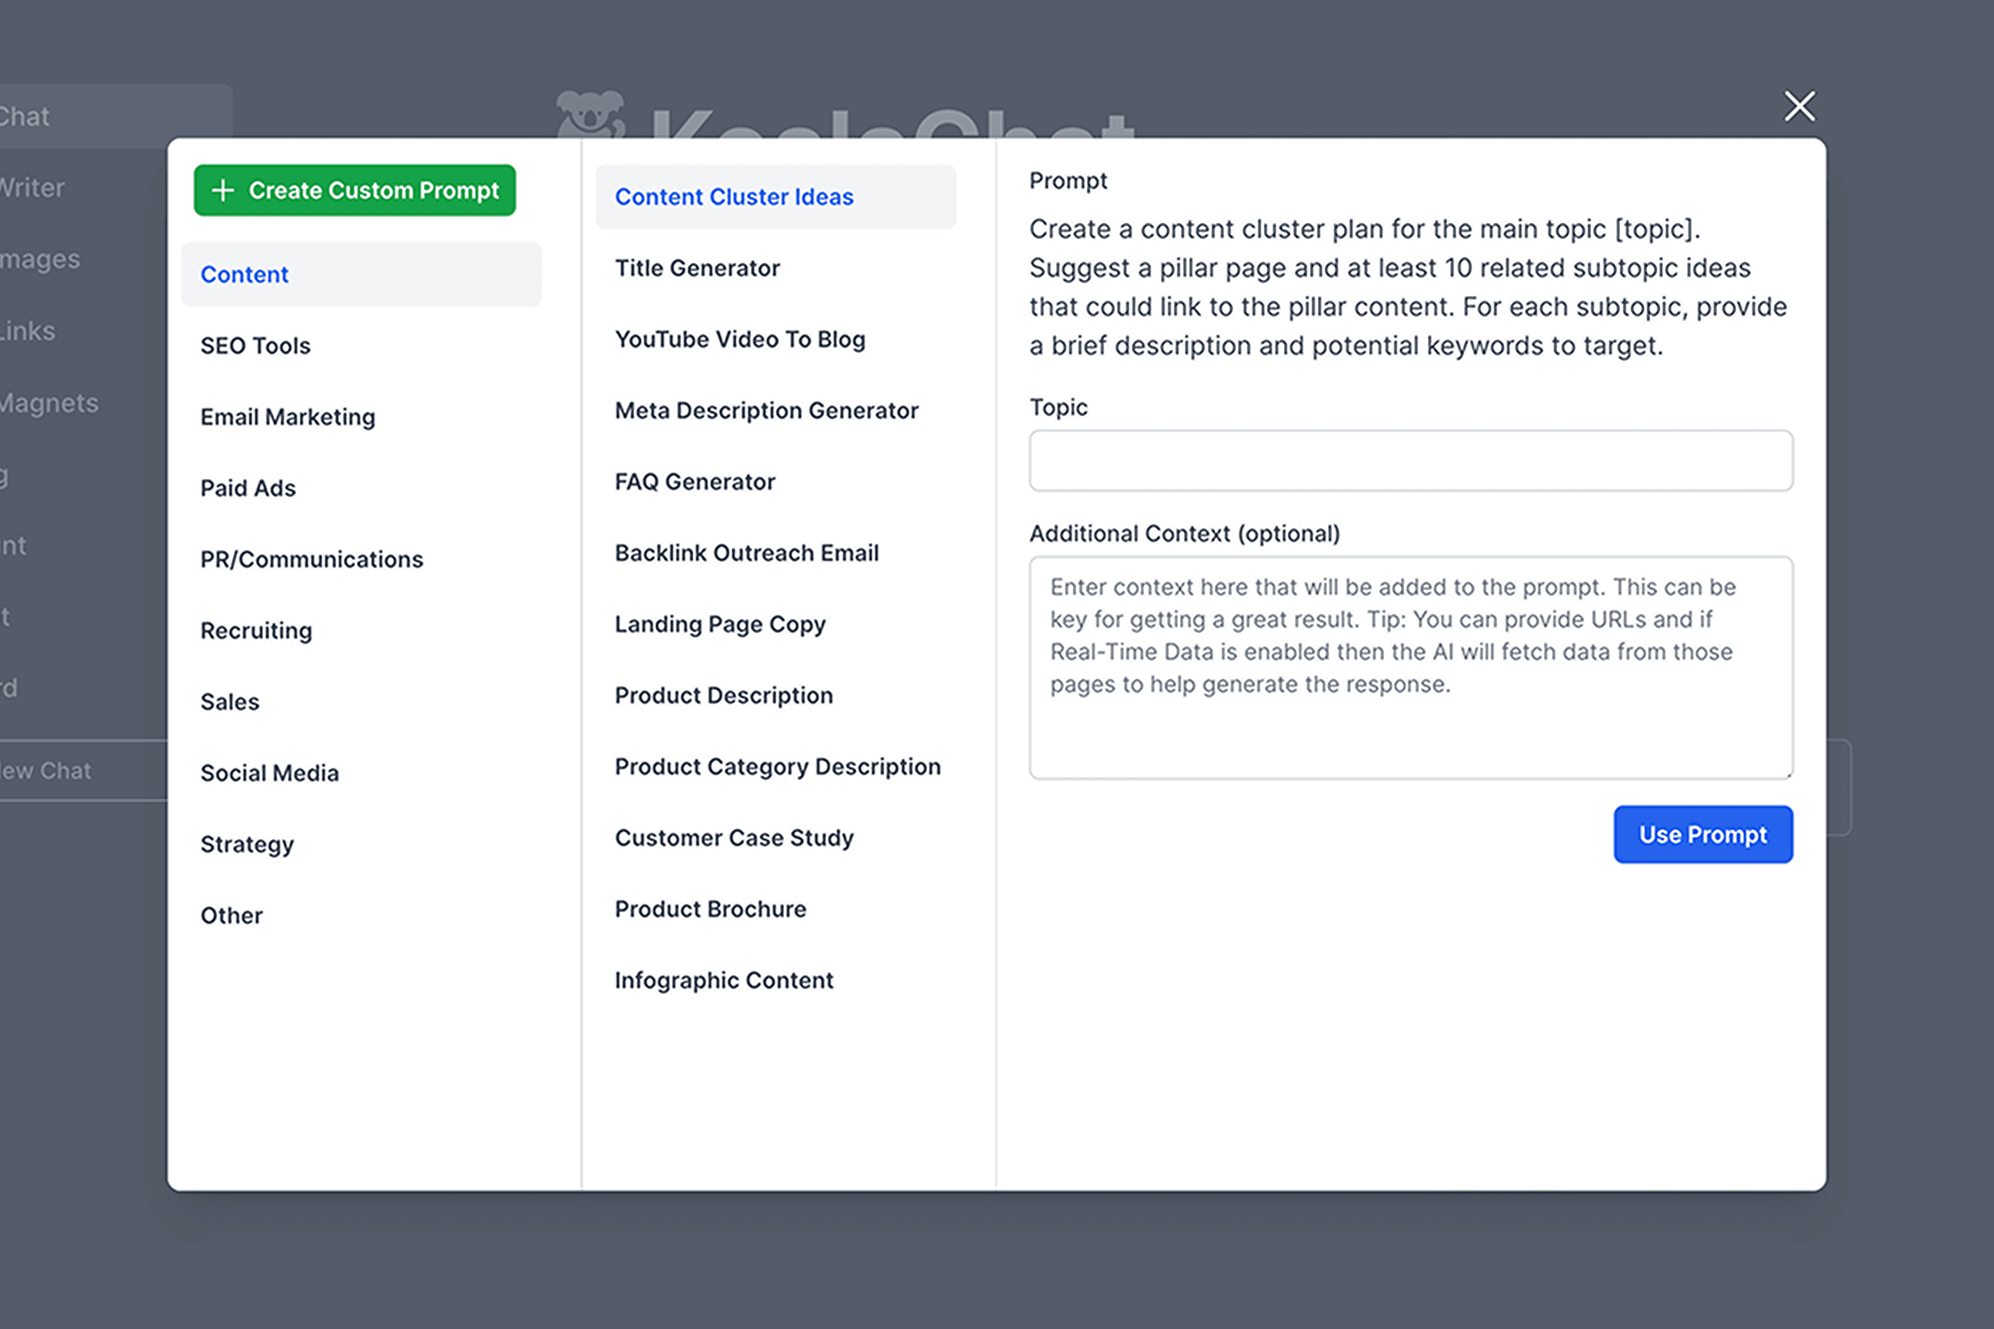The image size is (1994, 1329).
Task: Open the Recruiting prompt category
Action: [256, 631]
